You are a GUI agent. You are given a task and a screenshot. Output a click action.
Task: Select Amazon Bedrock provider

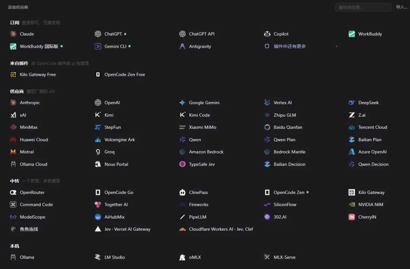coord(201,152)
